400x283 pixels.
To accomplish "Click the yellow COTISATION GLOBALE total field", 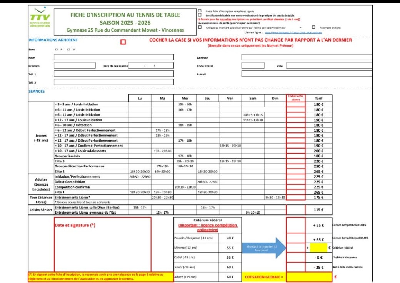I will click(x=309, y=277).
